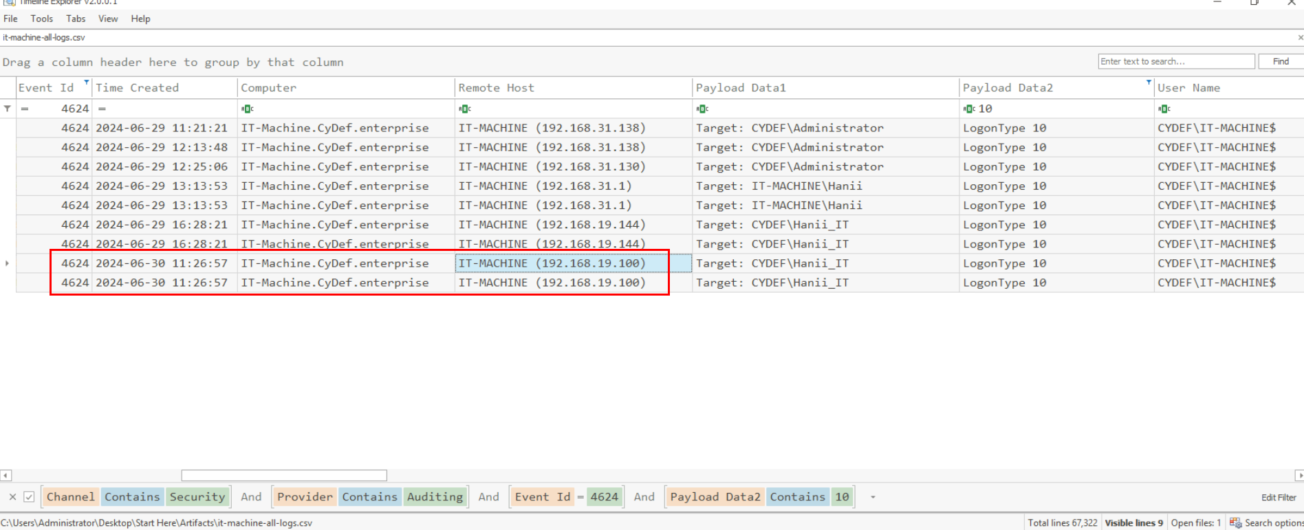Open the View menu
The image size is (1304, 530).
[x=108, y=19]
